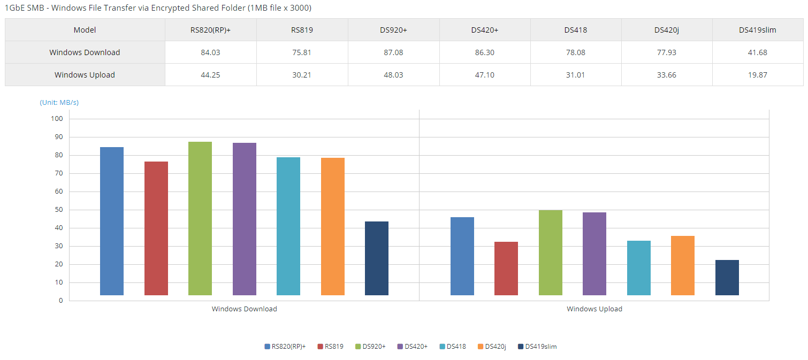Toggle the RS819 legend entry
The image size is (808, 360).
point(331,347)
